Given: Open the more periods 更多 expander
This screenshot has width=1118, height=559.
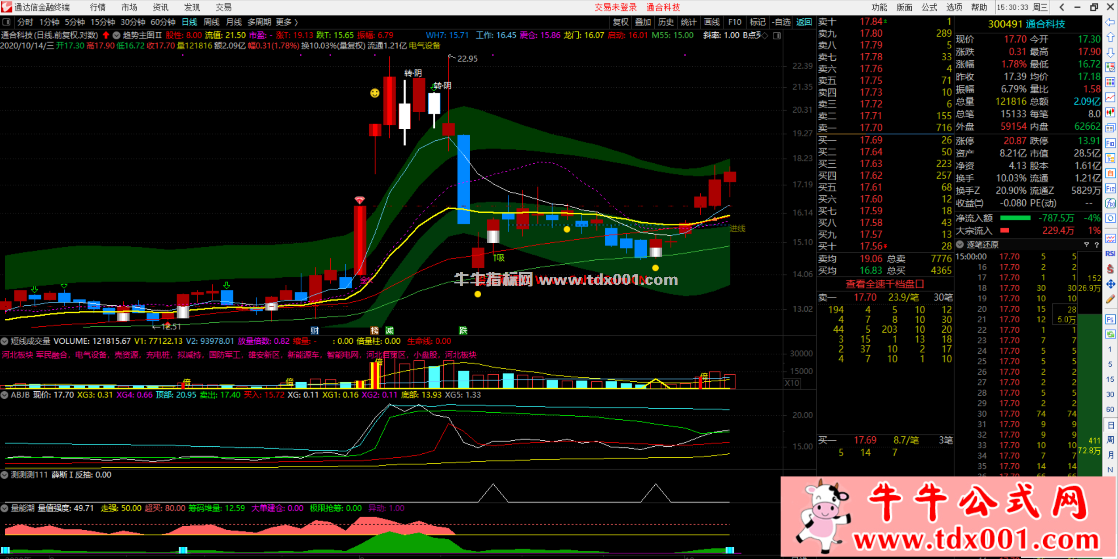Looking at the screenshot, I should pyautogui.click(x=287, y=22).
